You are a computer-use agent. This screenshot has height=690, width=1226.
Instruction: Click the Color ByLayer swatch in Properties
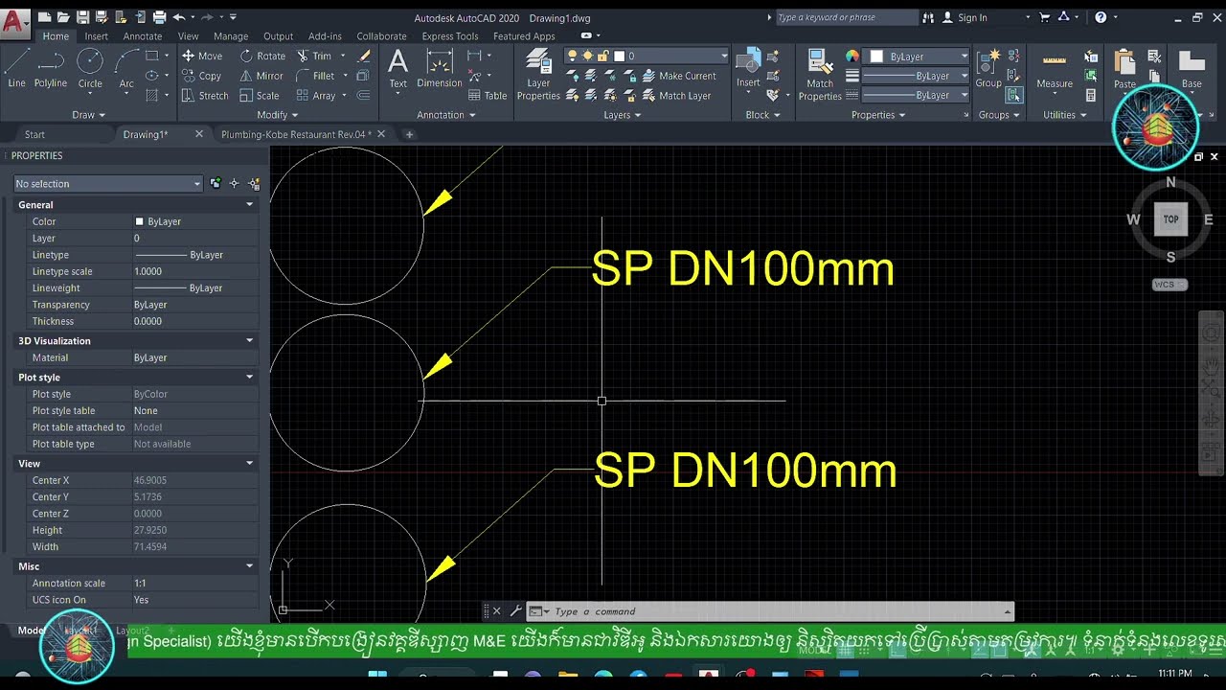click(139, 221)
